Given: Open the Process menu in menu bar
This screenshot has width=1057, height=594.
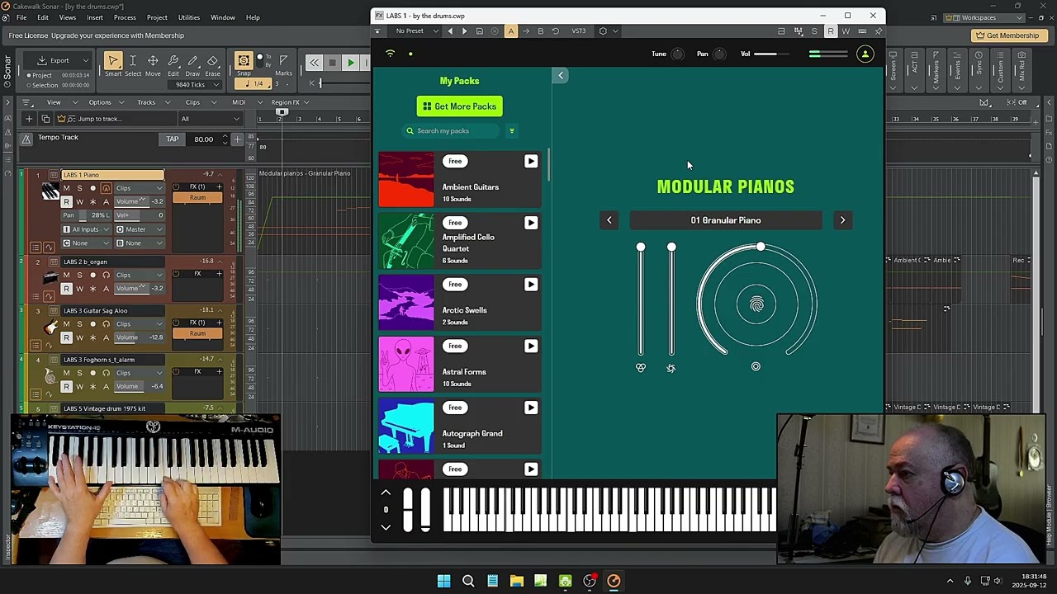Looking at the screenshot, I should click(x=125, y=17).
